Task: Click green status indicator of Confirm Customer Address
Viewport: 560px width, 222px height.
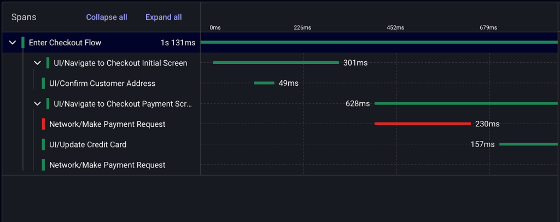Action: [43, 84]
